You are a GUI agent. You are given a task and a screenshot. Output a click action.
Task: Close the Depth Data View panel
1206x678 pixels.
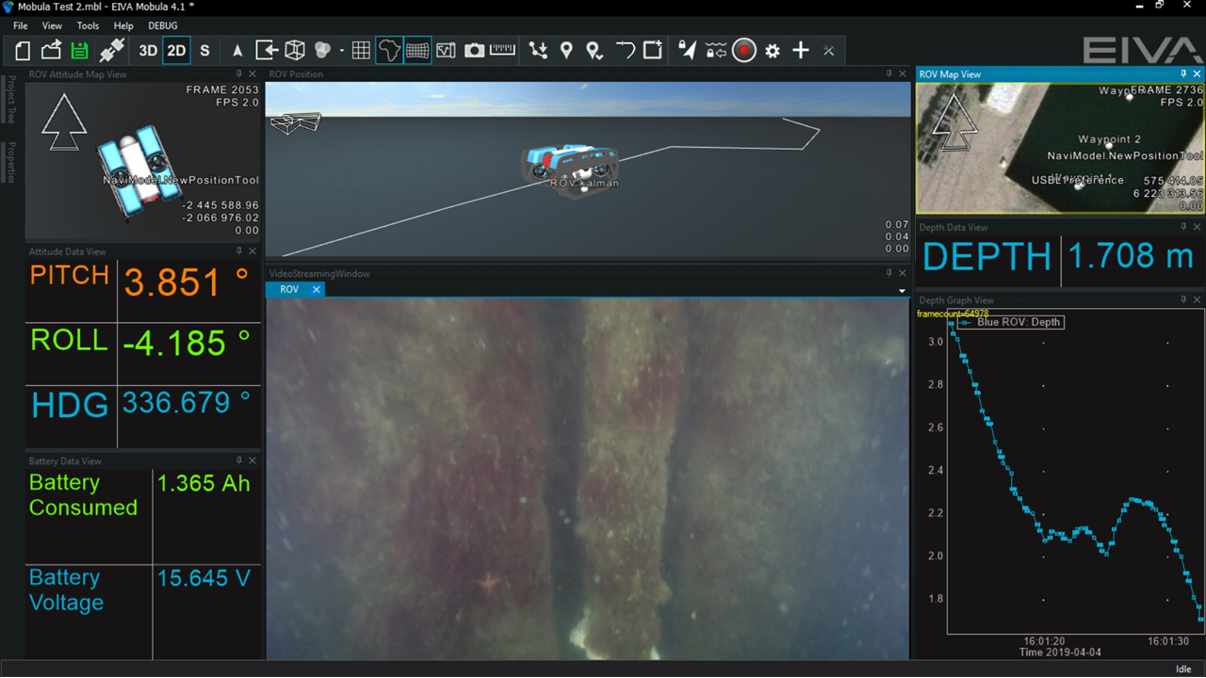tap(1198, 227)
